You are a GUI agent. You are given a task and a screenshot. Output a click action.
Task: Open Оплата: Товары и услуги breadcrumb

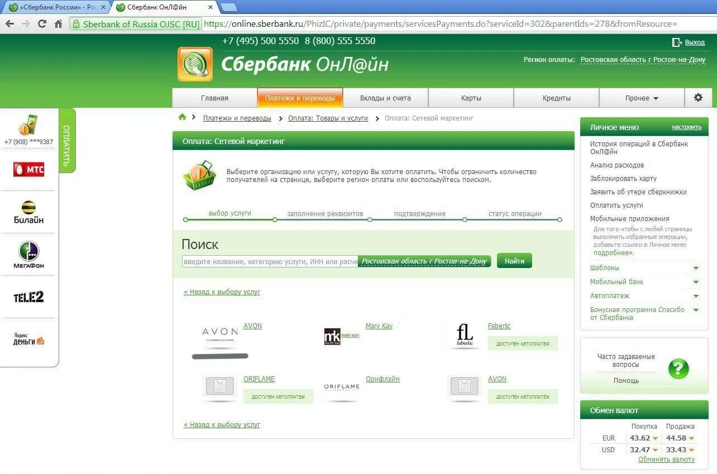tap(328, 118)
